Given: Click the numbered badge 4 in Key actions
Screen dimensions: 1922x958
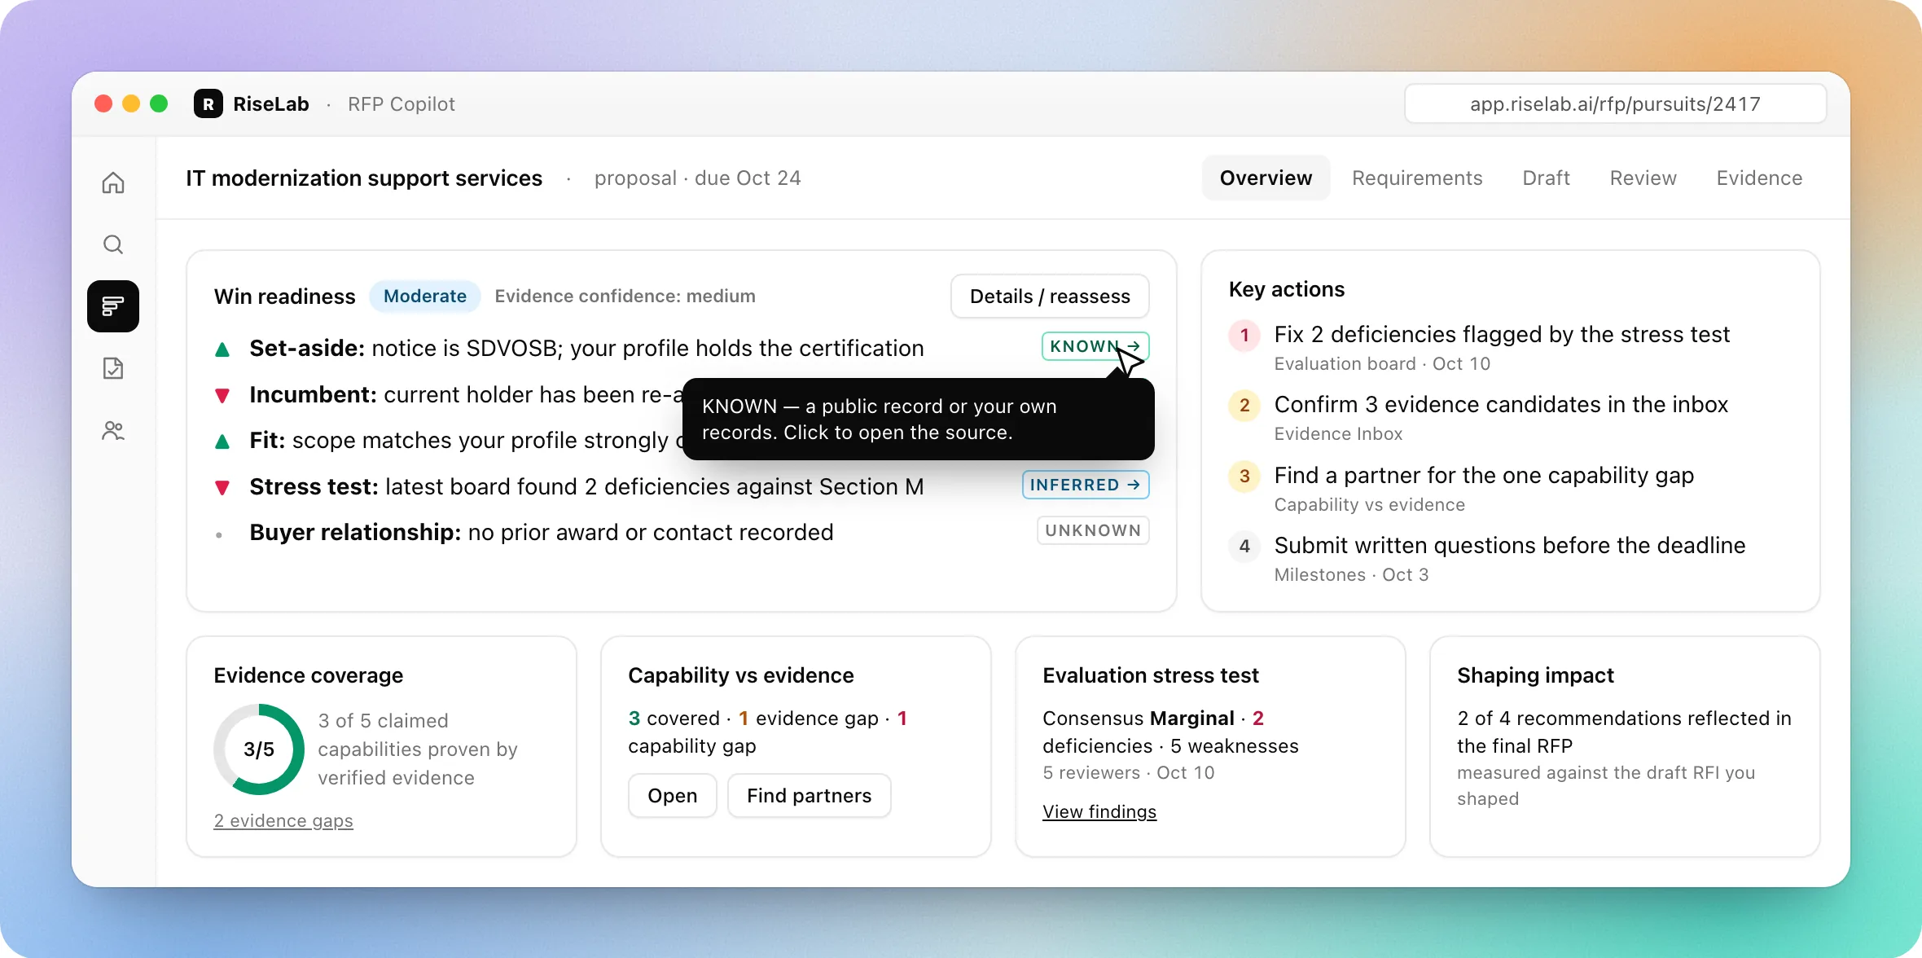Looking at the screenshot, I should pos(1244,546).
